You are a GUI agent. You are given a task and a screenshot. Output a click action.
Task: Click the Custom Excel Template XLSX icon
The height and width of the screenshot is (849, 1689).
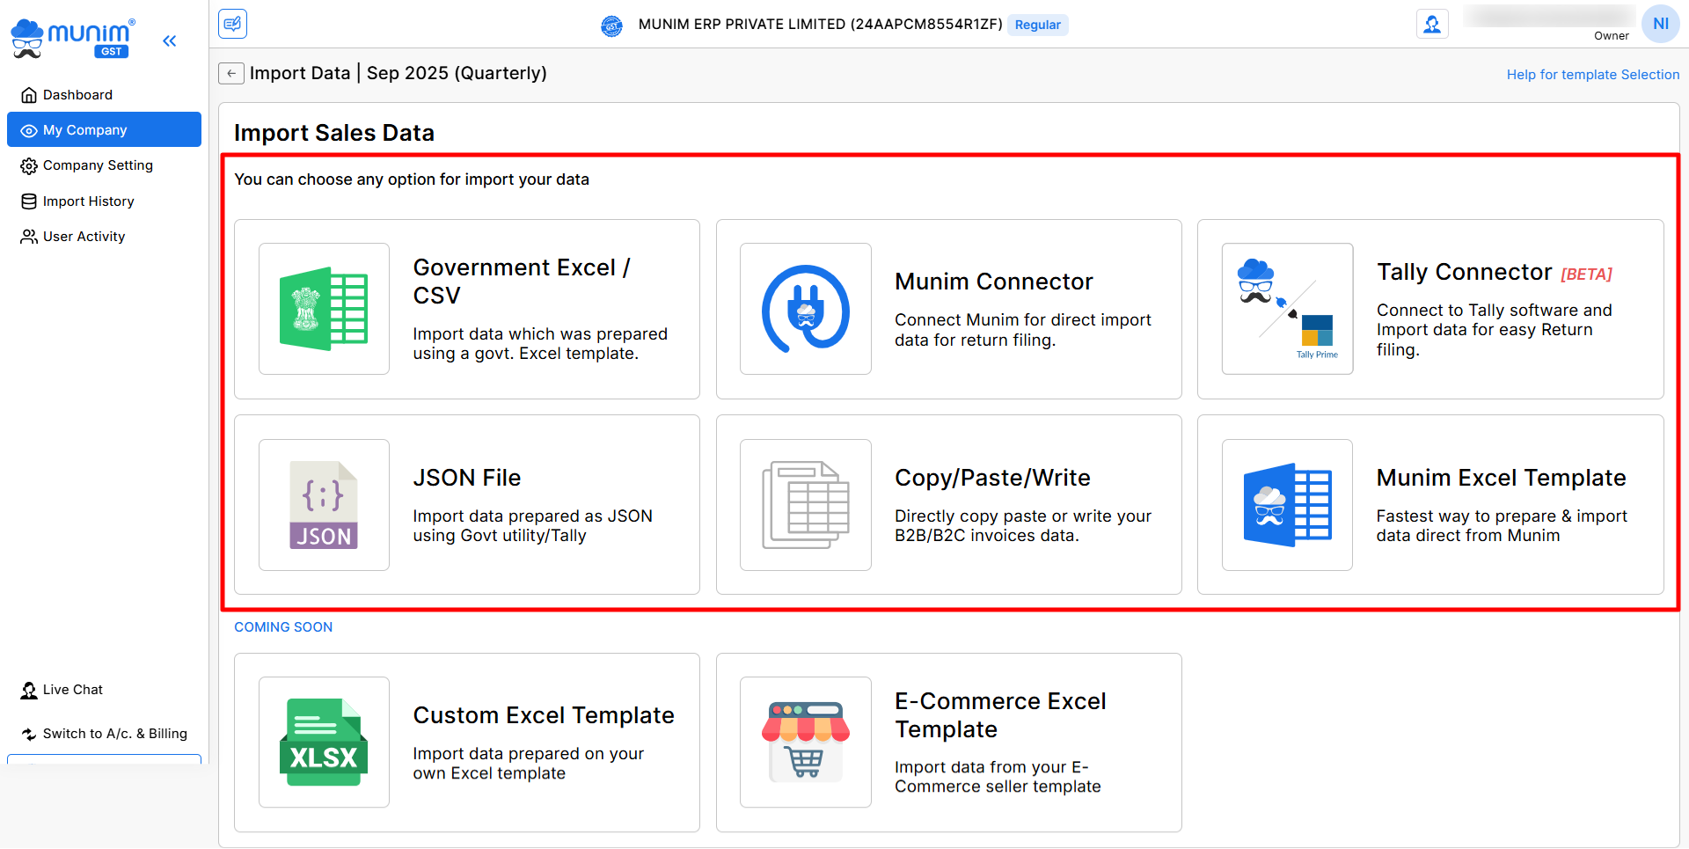[x=324, y=742]
